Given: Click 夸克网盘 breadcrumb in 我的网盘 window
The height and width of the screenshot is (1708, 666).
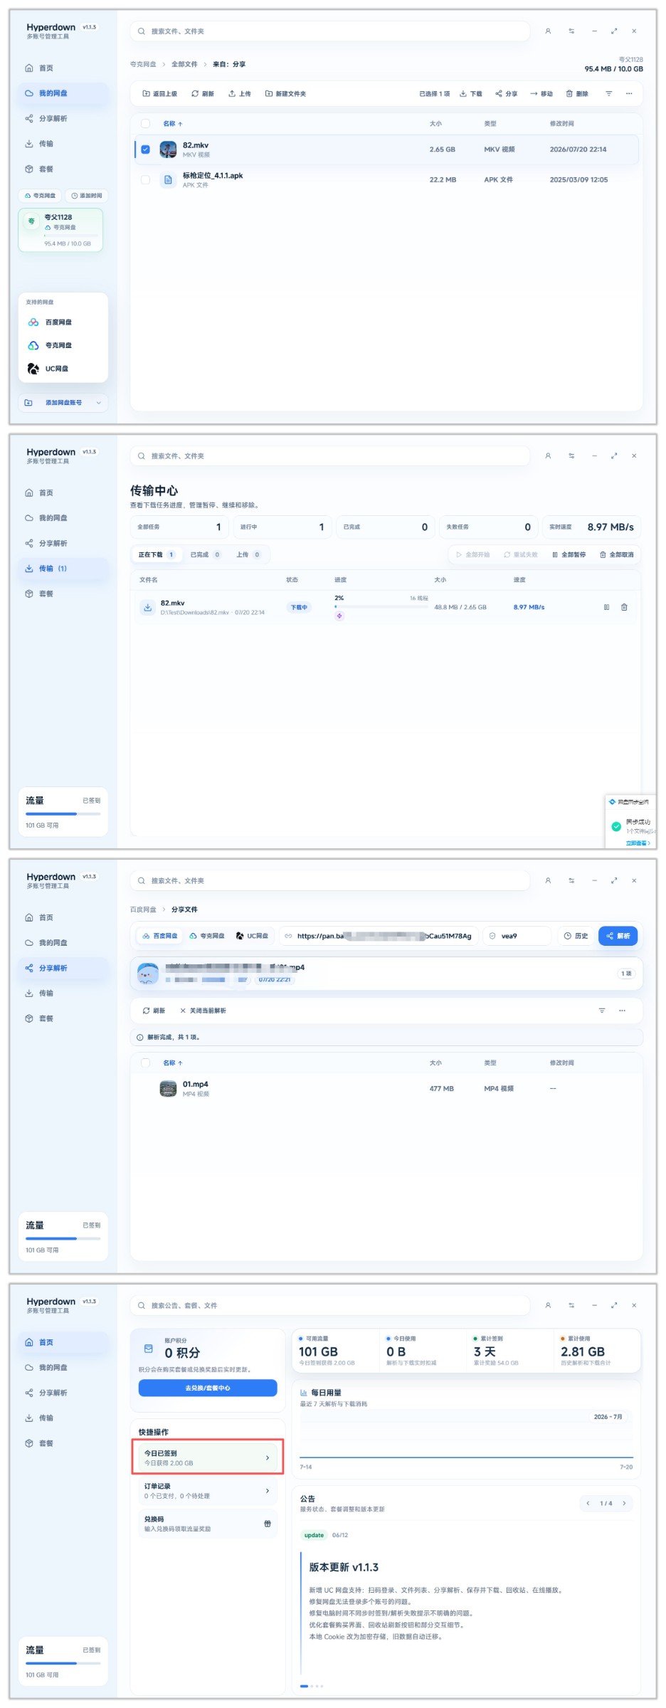Looking at the screenshot, I should tap(143, 64).
